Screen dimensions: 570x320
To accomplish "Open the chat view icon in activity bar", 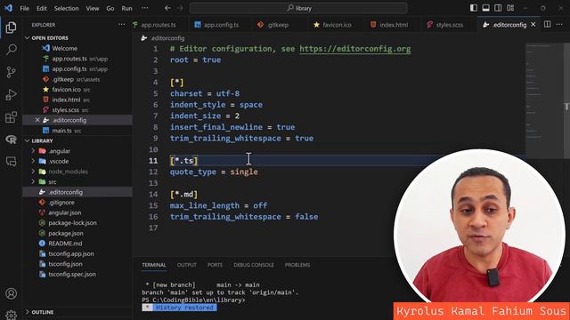I will (x=11, y=162).
